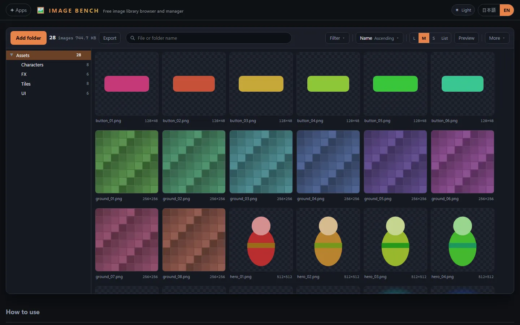The width and height of the screenshot is (520, 325).
Task: Select the Tiles folder
Action: (48, 84)
